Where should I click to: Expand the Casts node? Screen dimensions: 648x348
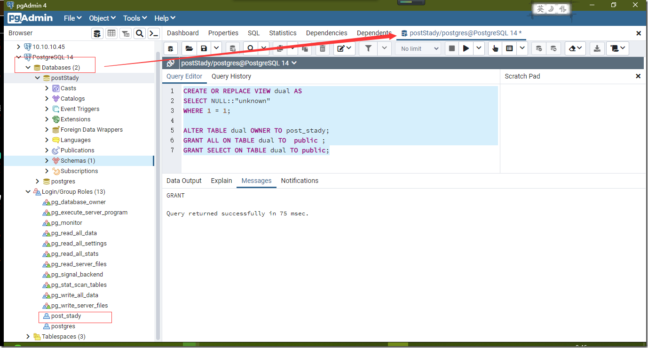[47, 88]
